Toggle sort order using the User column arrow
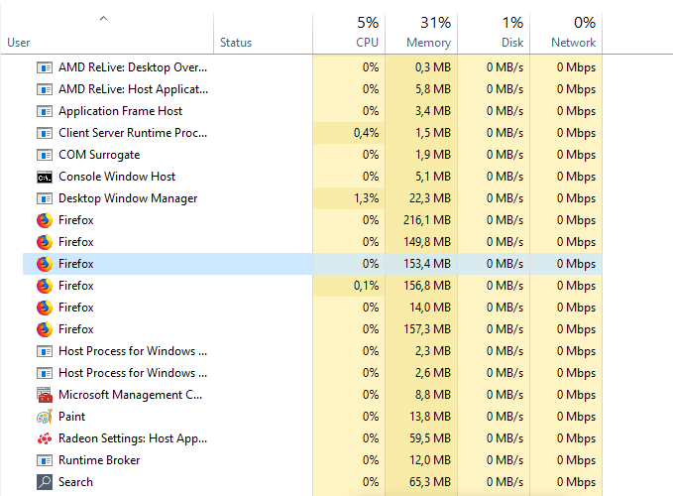673x496 pixels. [103, 19]
